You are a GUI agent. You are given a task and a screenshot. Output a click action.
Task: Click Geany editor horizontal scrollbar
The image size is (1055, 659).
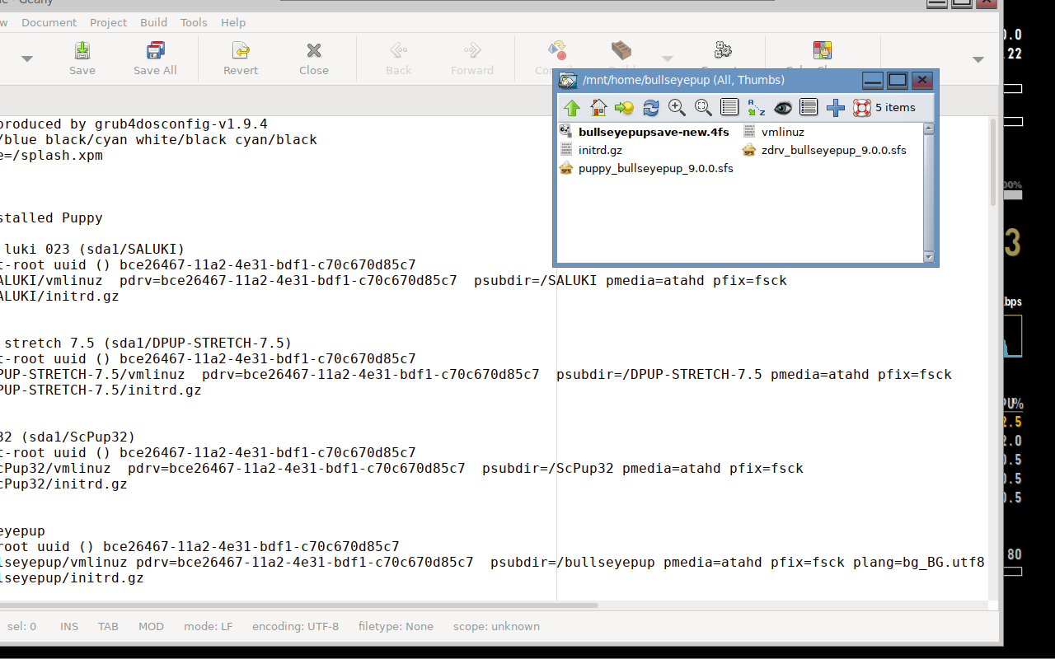298,605
